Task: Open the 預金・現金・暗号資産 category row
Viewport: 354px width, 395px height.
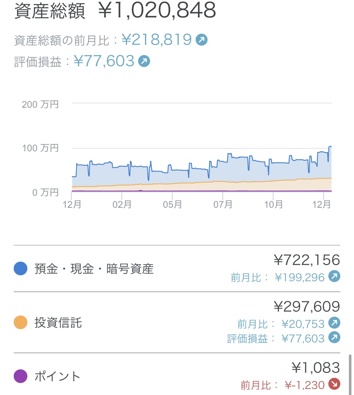Action: click(x=94, y=269)
